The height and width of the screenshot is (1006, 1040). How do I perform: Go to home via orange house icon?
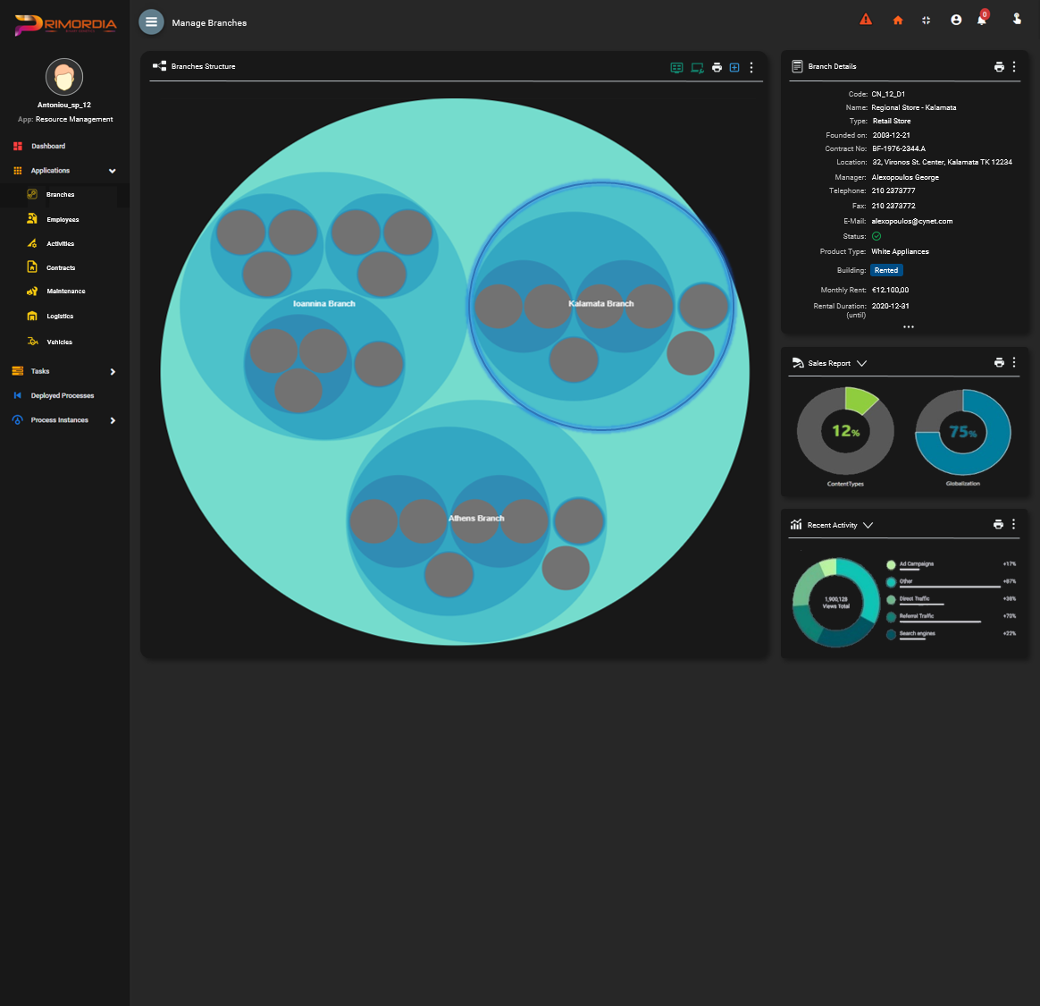tap(898, 21)
